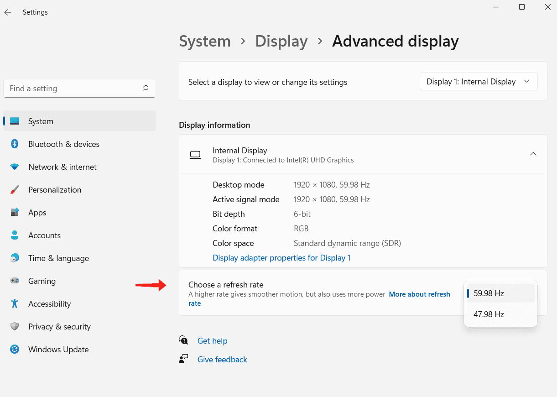The height and width of the screenshot is (397, 557).
Task: Click the Network & internet wifi icon
Action: pos(15,167)
